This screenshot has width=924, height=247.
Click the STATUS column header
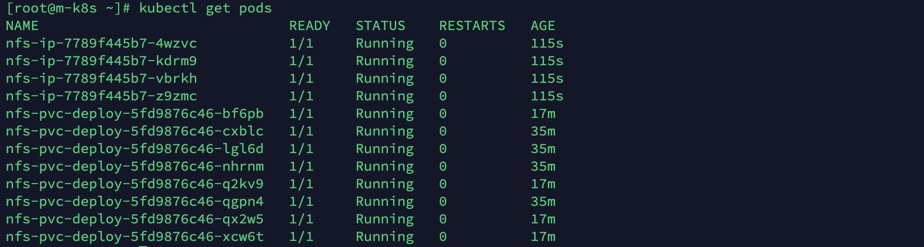381,26
